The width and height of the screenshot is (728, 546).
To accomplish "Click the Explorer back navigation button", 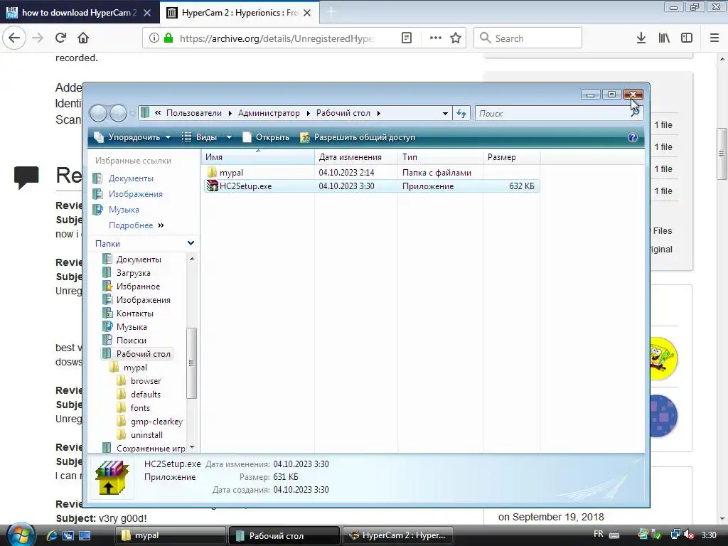I will [98, 113].
